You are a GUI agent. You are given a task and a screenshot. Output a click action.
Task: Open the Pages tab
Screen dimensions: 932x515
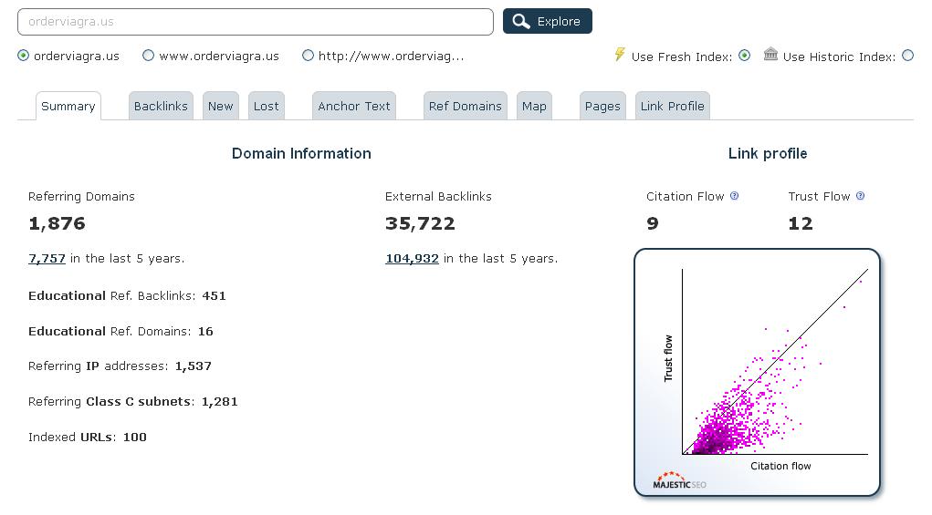tap(602, 107)
